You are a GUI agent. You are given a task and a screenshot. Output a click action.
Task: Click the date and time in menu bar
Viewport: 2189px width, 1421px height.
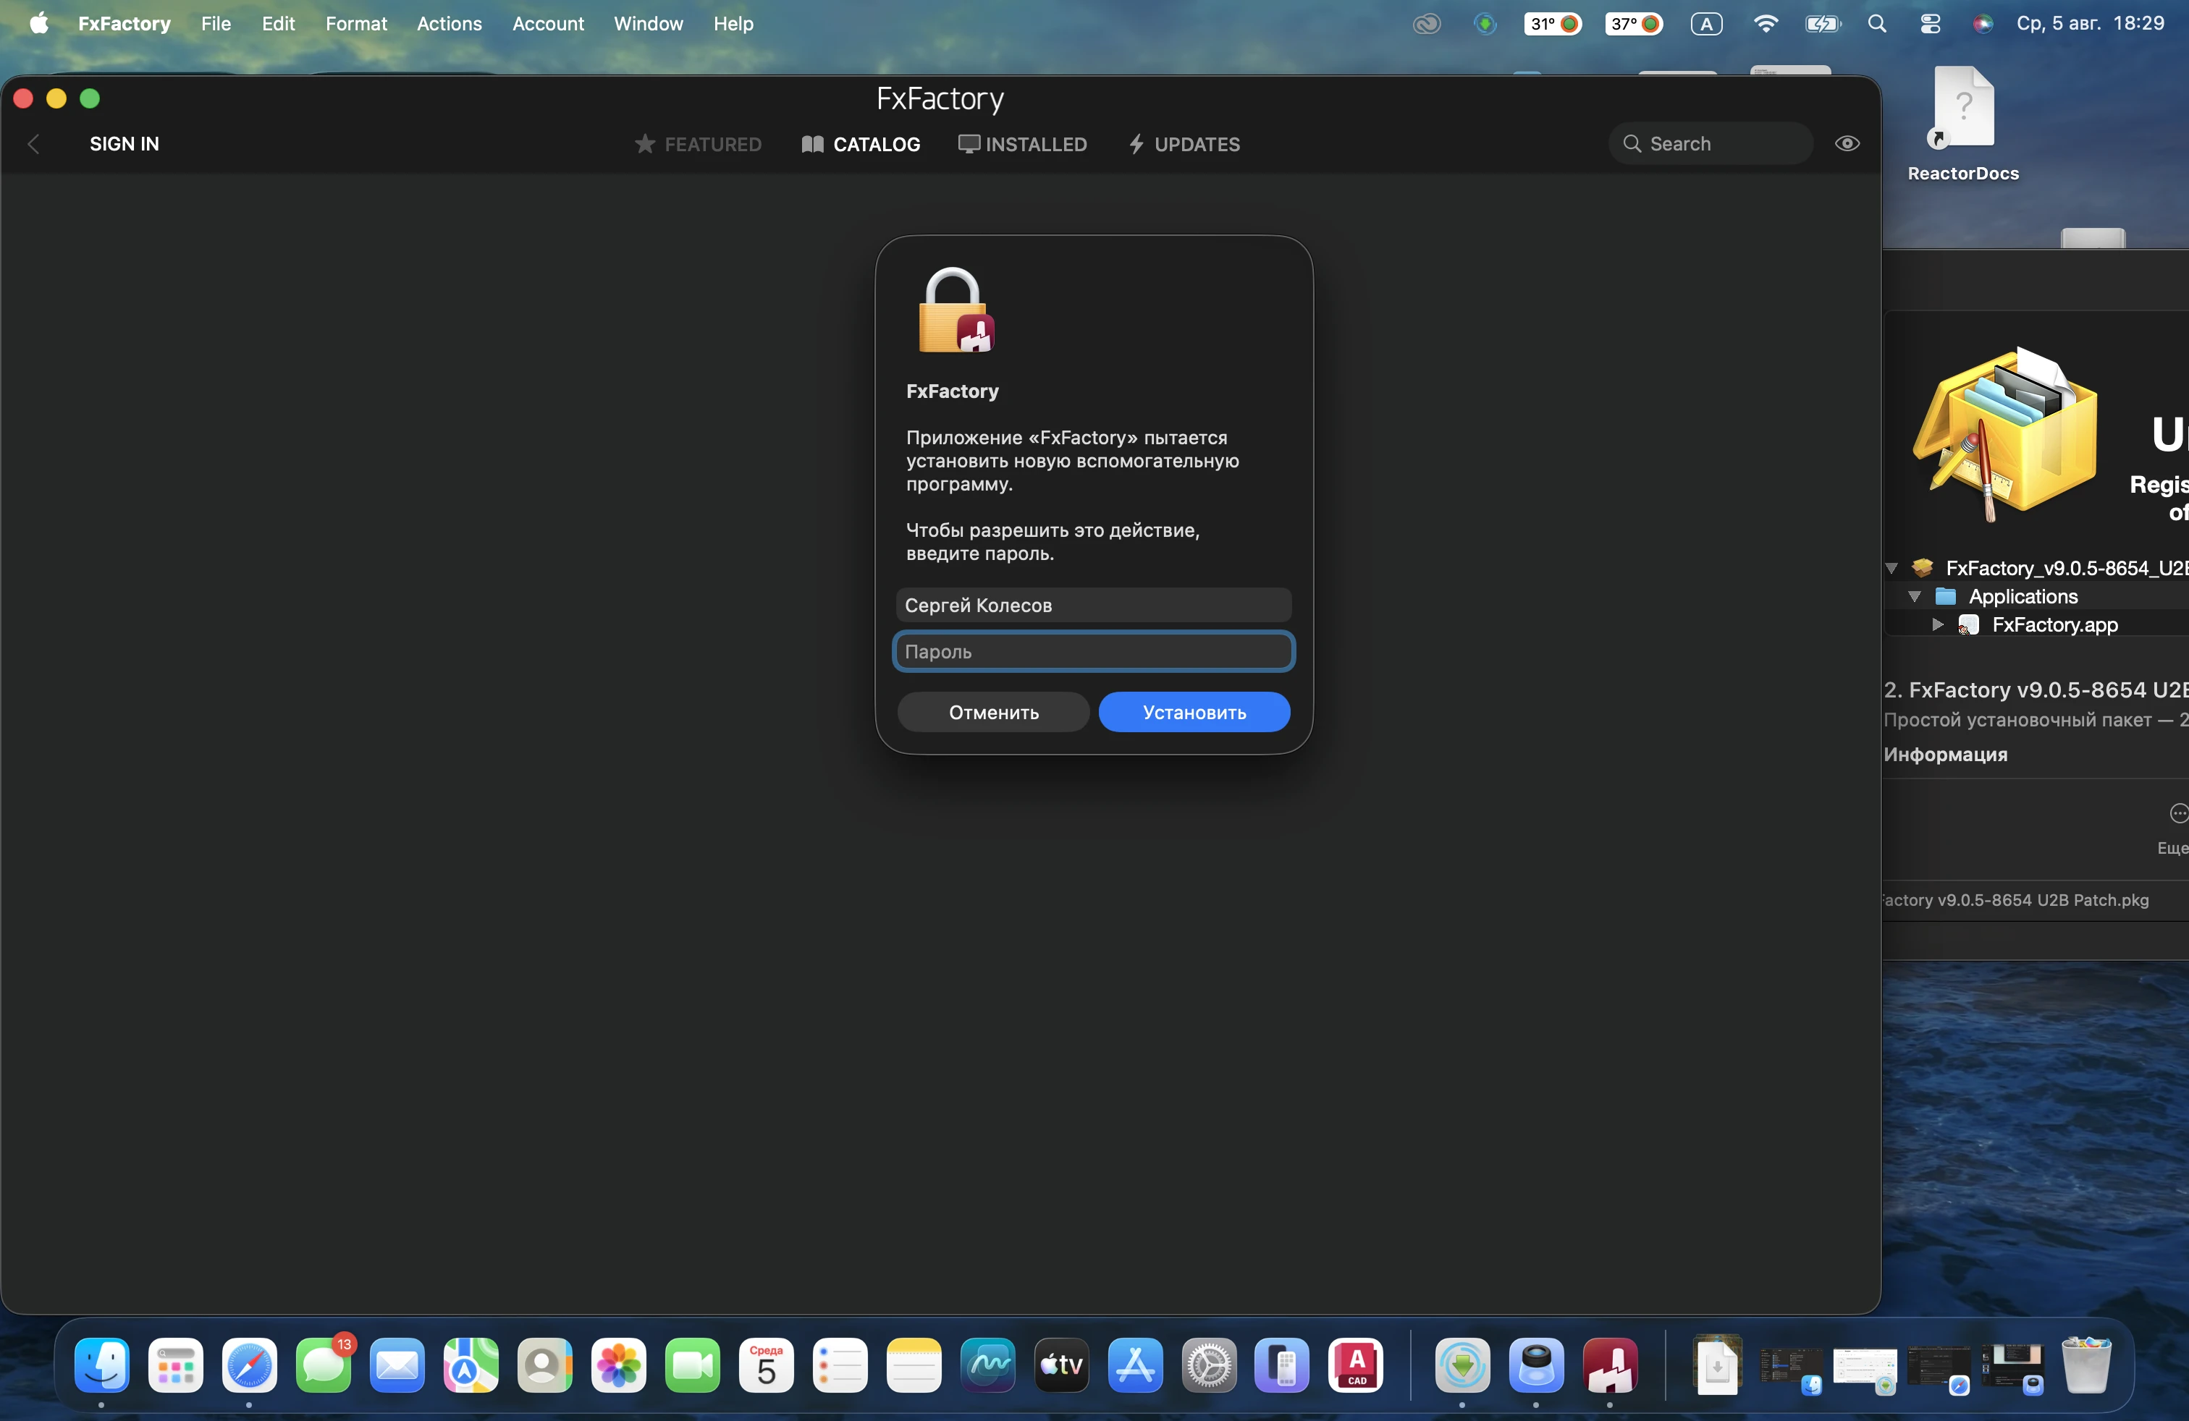coord(2091,24)
